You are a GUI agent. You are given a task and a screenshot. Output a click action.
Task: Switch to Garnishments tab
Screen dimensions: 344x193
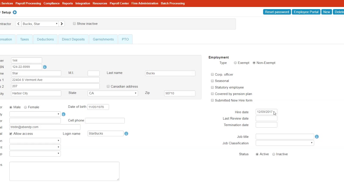coord(103,39)
